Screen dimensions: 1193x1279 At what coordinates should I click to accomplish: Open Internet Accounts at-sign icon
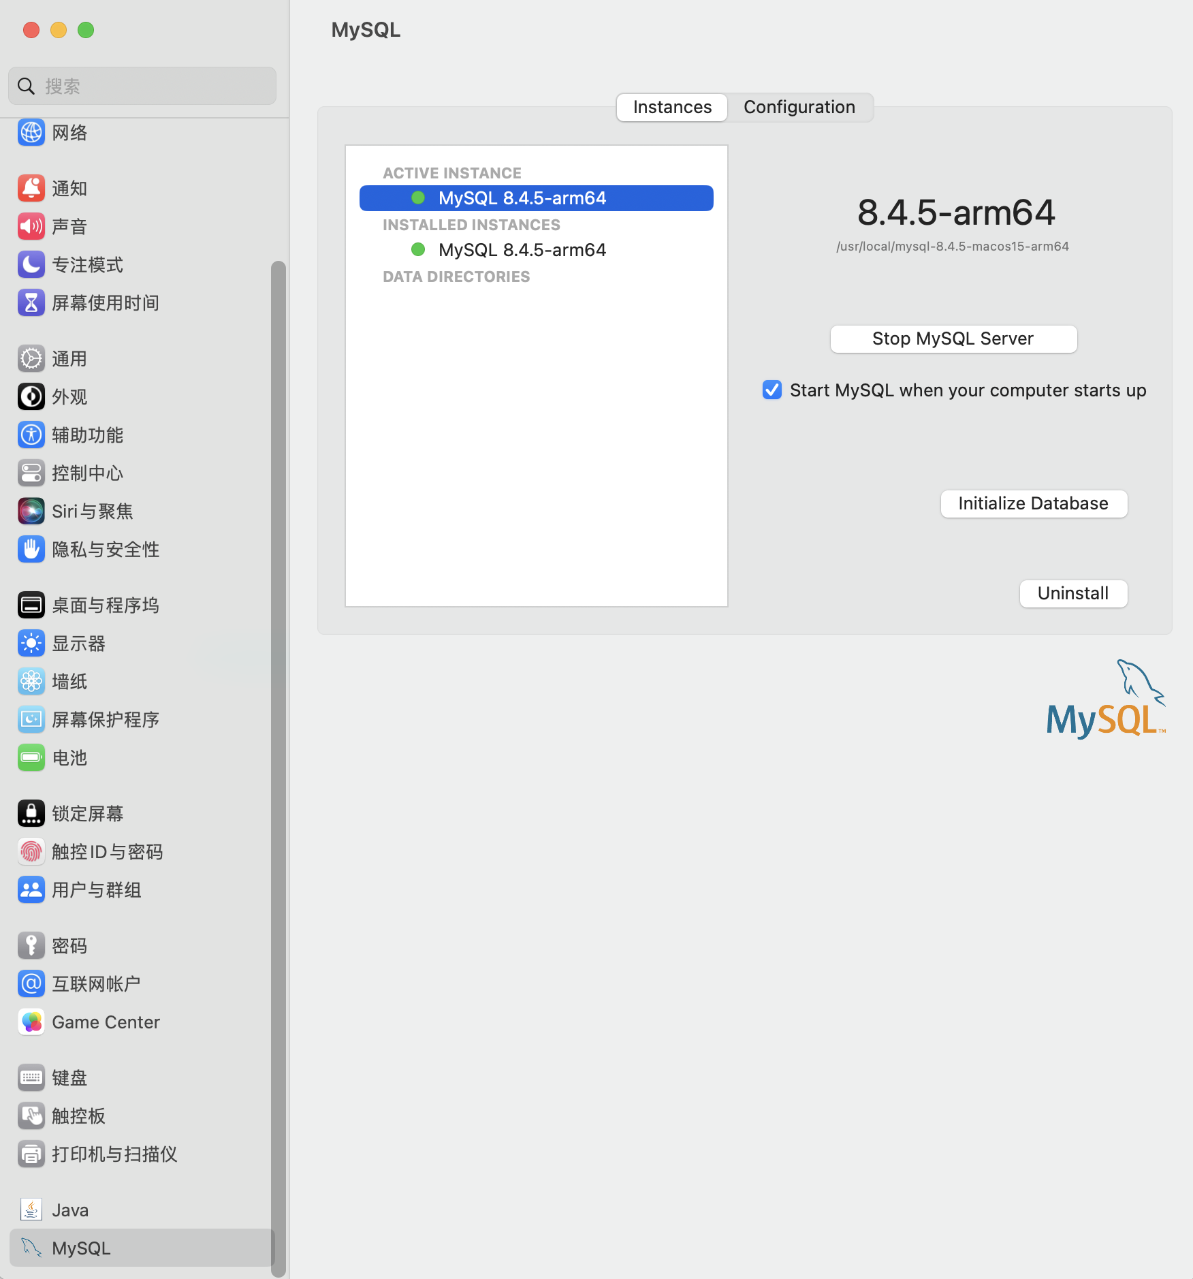(x=31, y=983)
